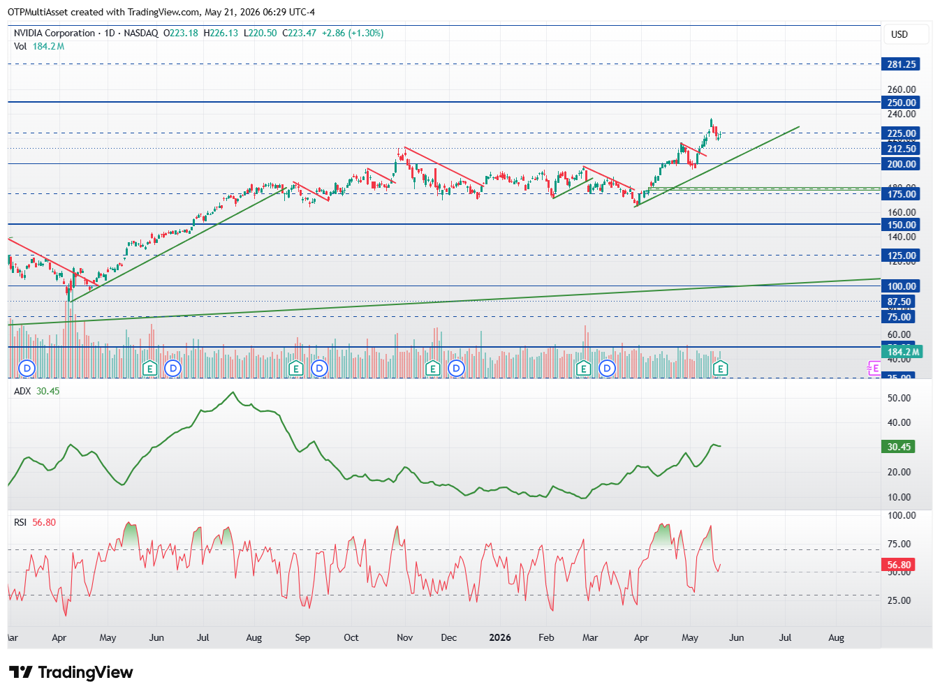The height and width of the screenshot is (696, 940).
Task: Click the red 56.80 RSI axis label
Action: point(898,565)
